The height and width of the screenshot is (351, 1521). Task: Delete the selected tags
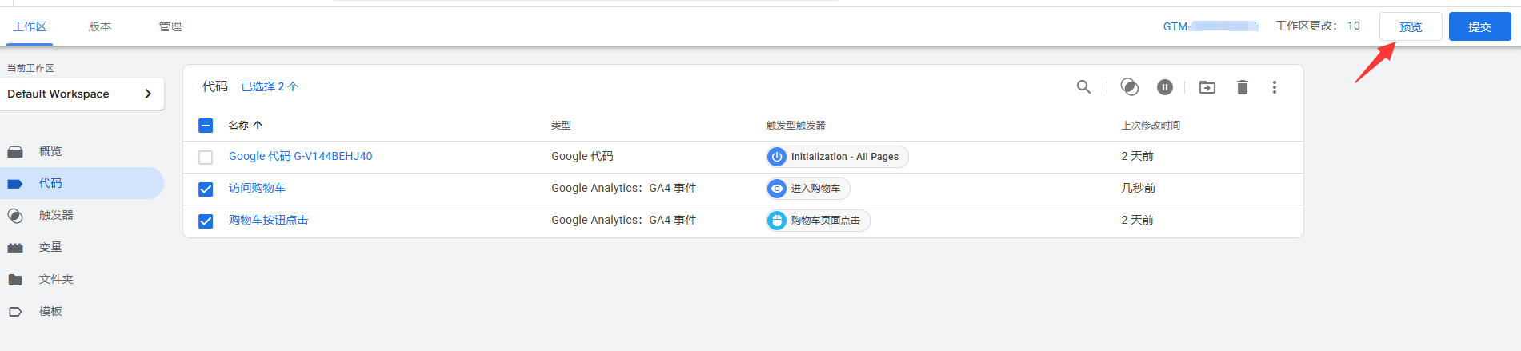coord(1243,87)
